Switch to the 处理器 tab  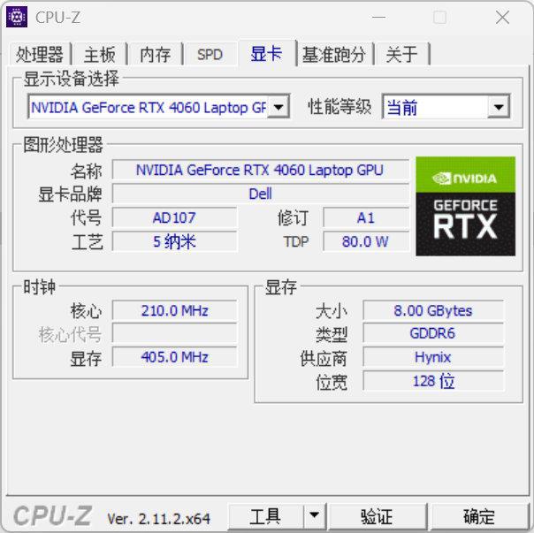(x=41, y=54)
